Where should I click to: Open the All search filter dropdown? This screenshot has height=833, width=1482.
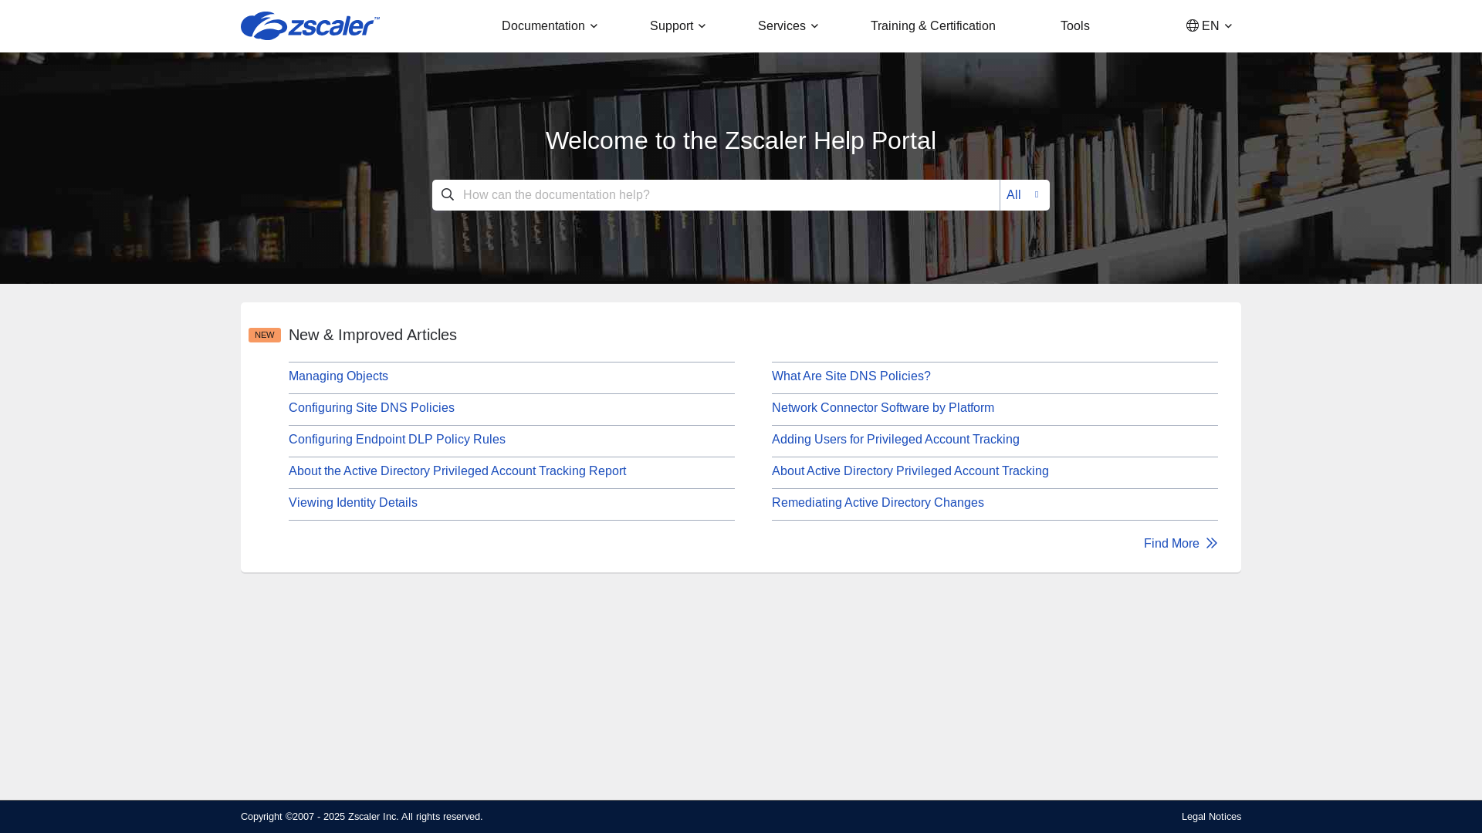[x=1024, y=195]
